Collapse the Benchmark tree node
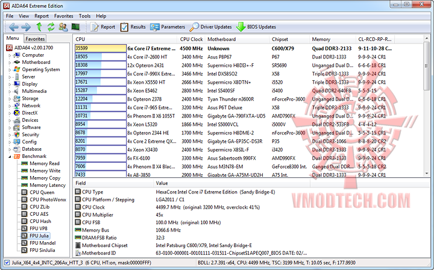 click(10, 157)
